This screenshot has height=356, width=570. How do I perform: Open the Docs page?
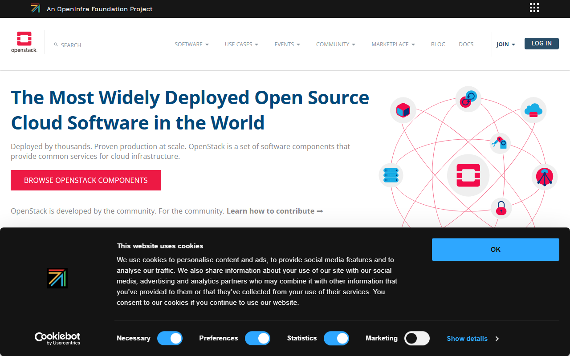pyautogui.click(x=466, y=44)
